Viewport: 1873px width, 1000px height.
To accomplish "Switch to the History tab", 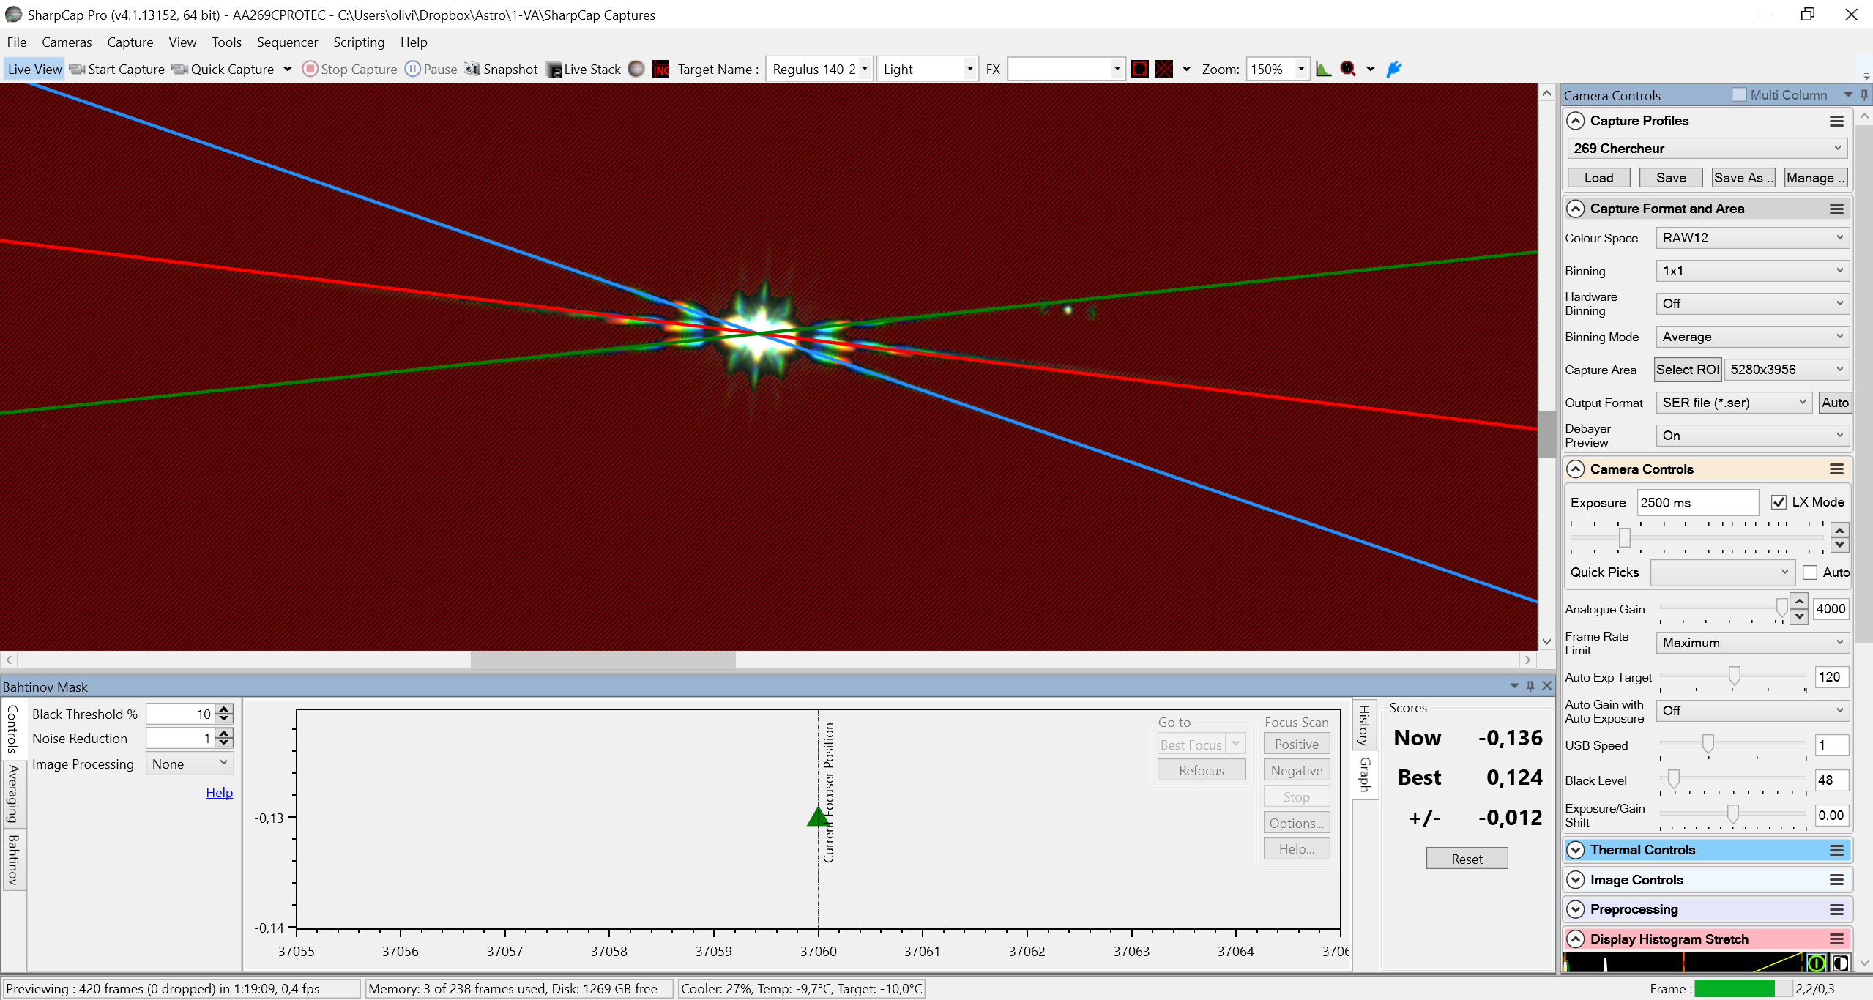I will [x=1365, y=725].
